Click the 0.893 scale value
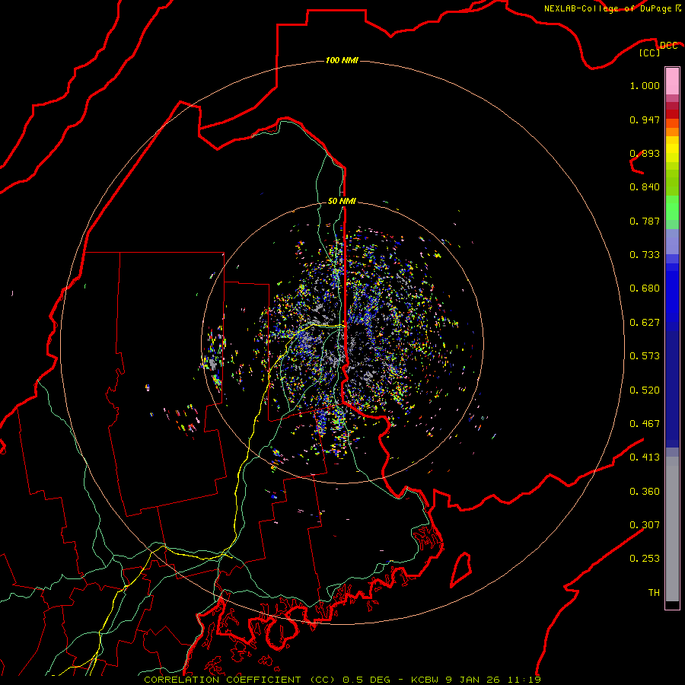Viewport: 685px width, 685px height. [645, 153]
